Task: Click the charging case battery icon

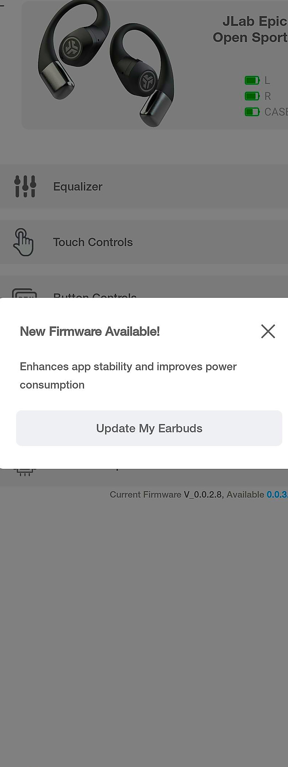Action: 252,112
